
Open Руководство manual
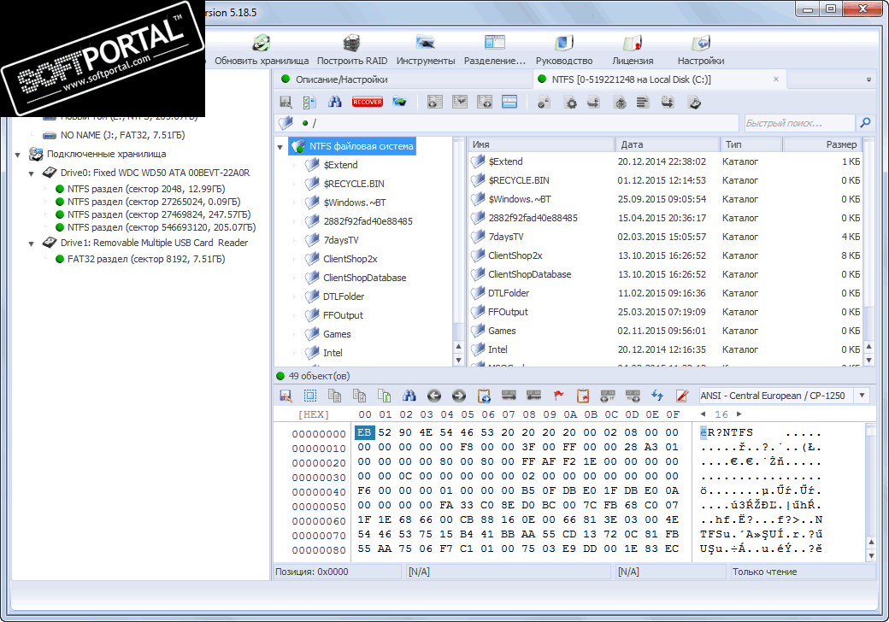pos(563,50)
